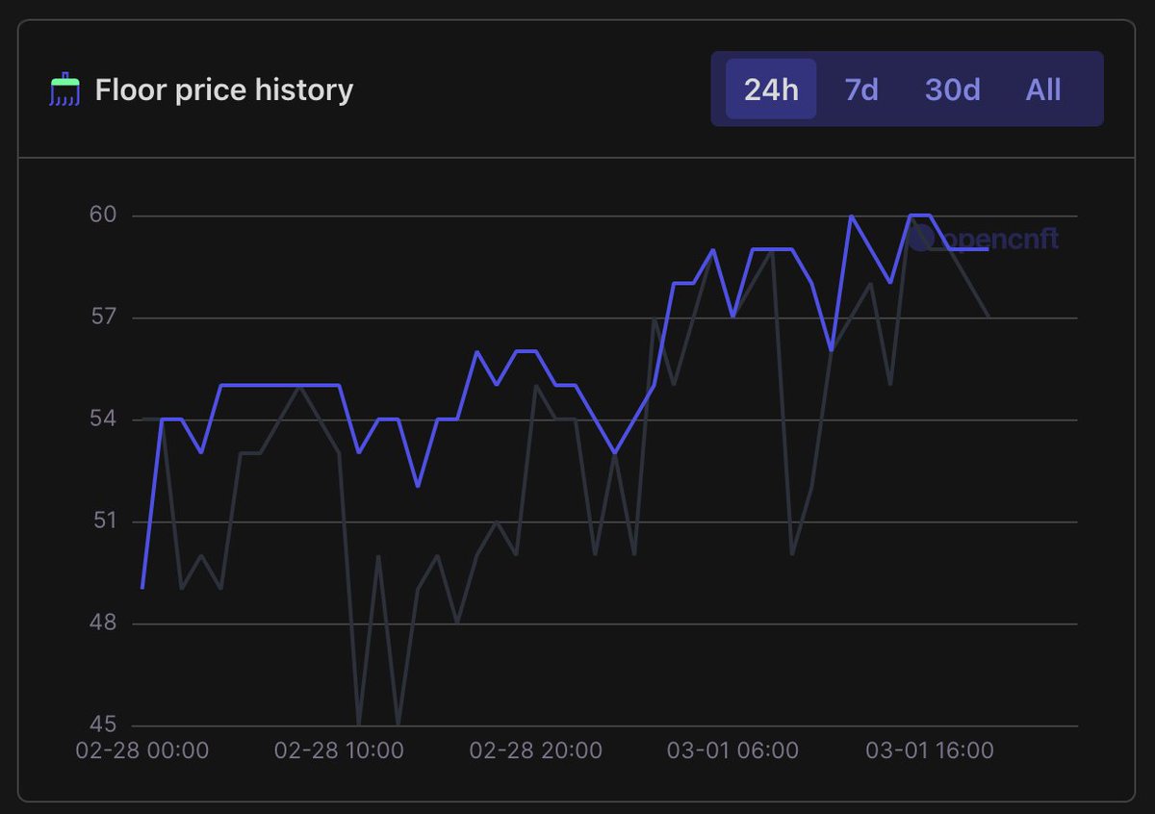Image resolution: width=1155 pixels, height=814 pixels.
Task: Click the x-axis label 03-01 16:00
Action: (x=929, y=750)
